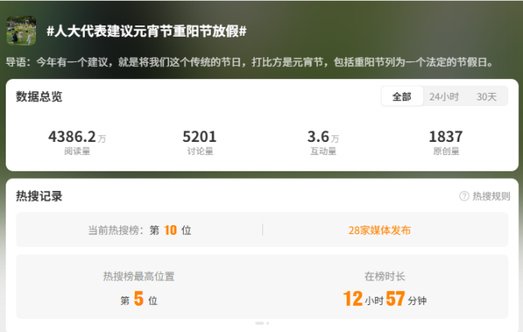Open the 热搜规则 link text
The height and width of the screenshot is (332, 523).
click(490, 196)
